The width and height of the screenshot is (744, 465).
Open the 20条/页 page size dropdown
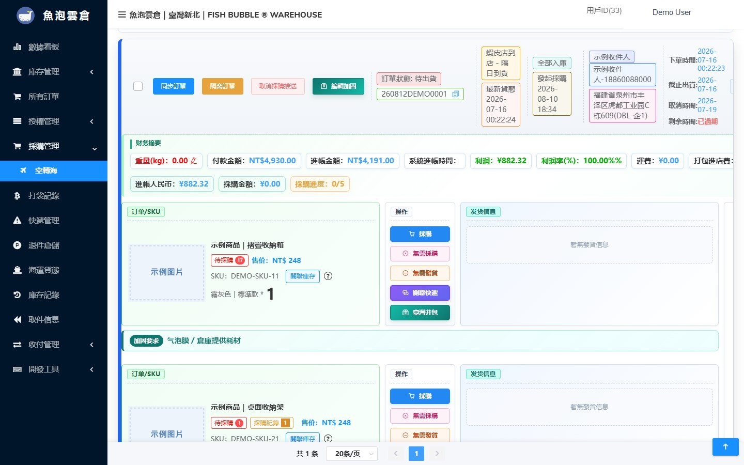352,454
